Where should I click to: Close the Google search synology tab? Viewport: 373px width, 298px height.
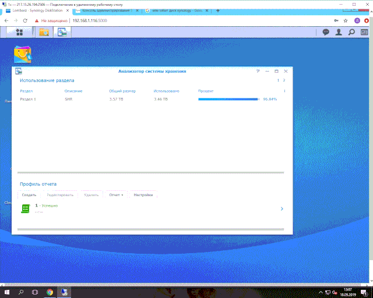[x=207, y=10]
